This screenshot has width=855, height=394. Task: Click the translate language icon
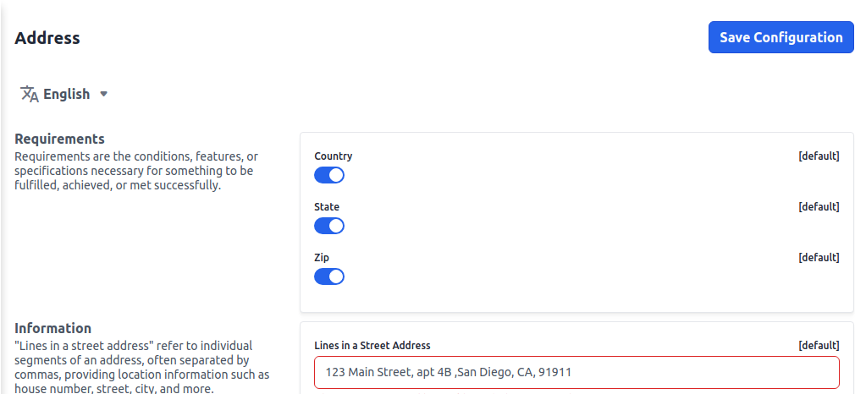pos(30,94)
